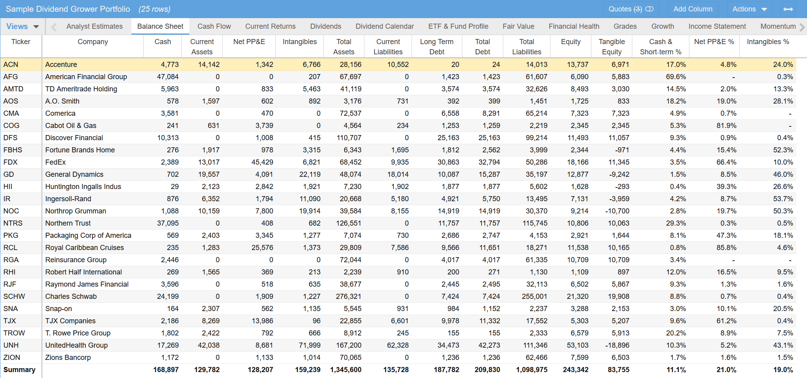Switch to the Momentum tab

pos(778,26)
